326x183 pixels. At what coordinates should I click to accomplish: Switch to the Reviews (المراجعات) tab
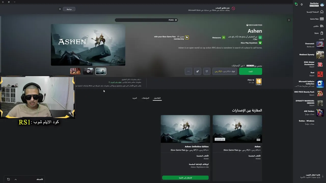[x=145, y=98]
